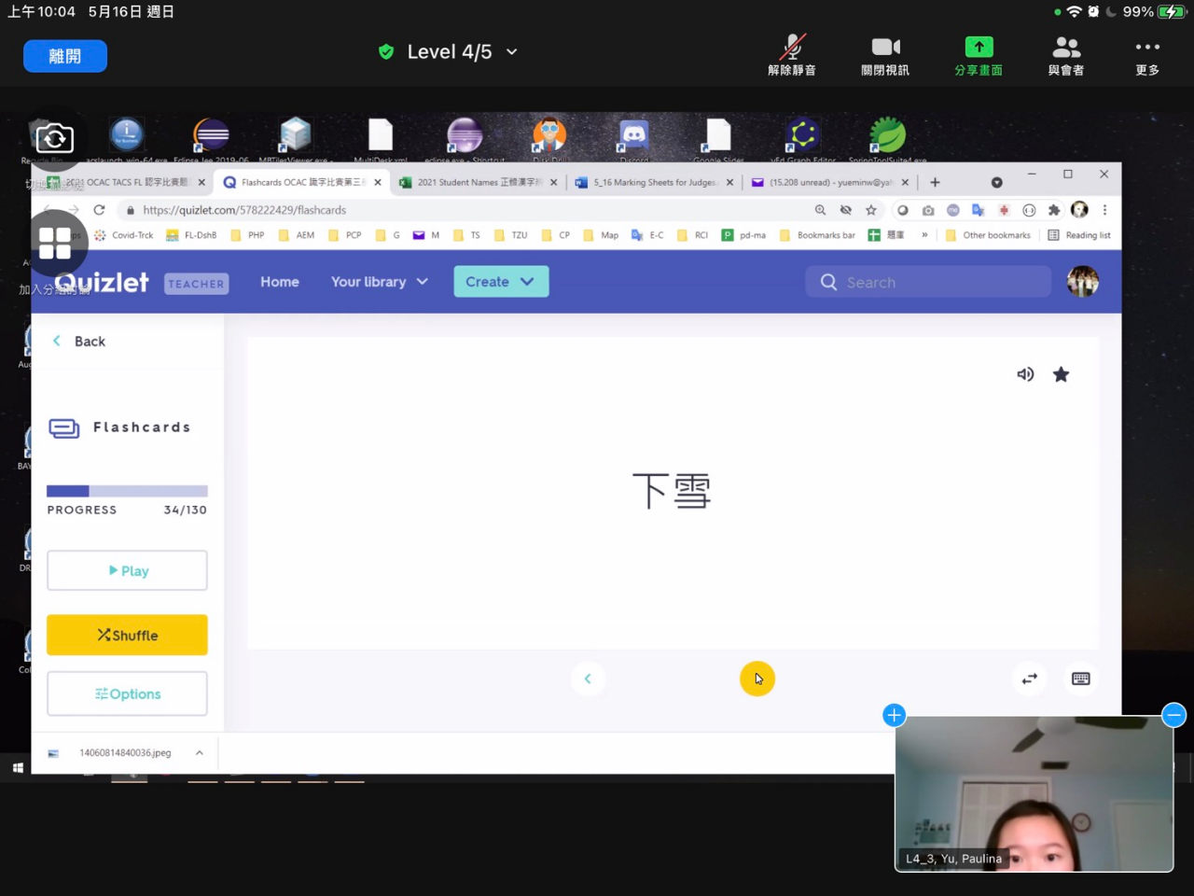Star the current flashcard
The height and width of the screenshot is (896, 1194).
1061,374
